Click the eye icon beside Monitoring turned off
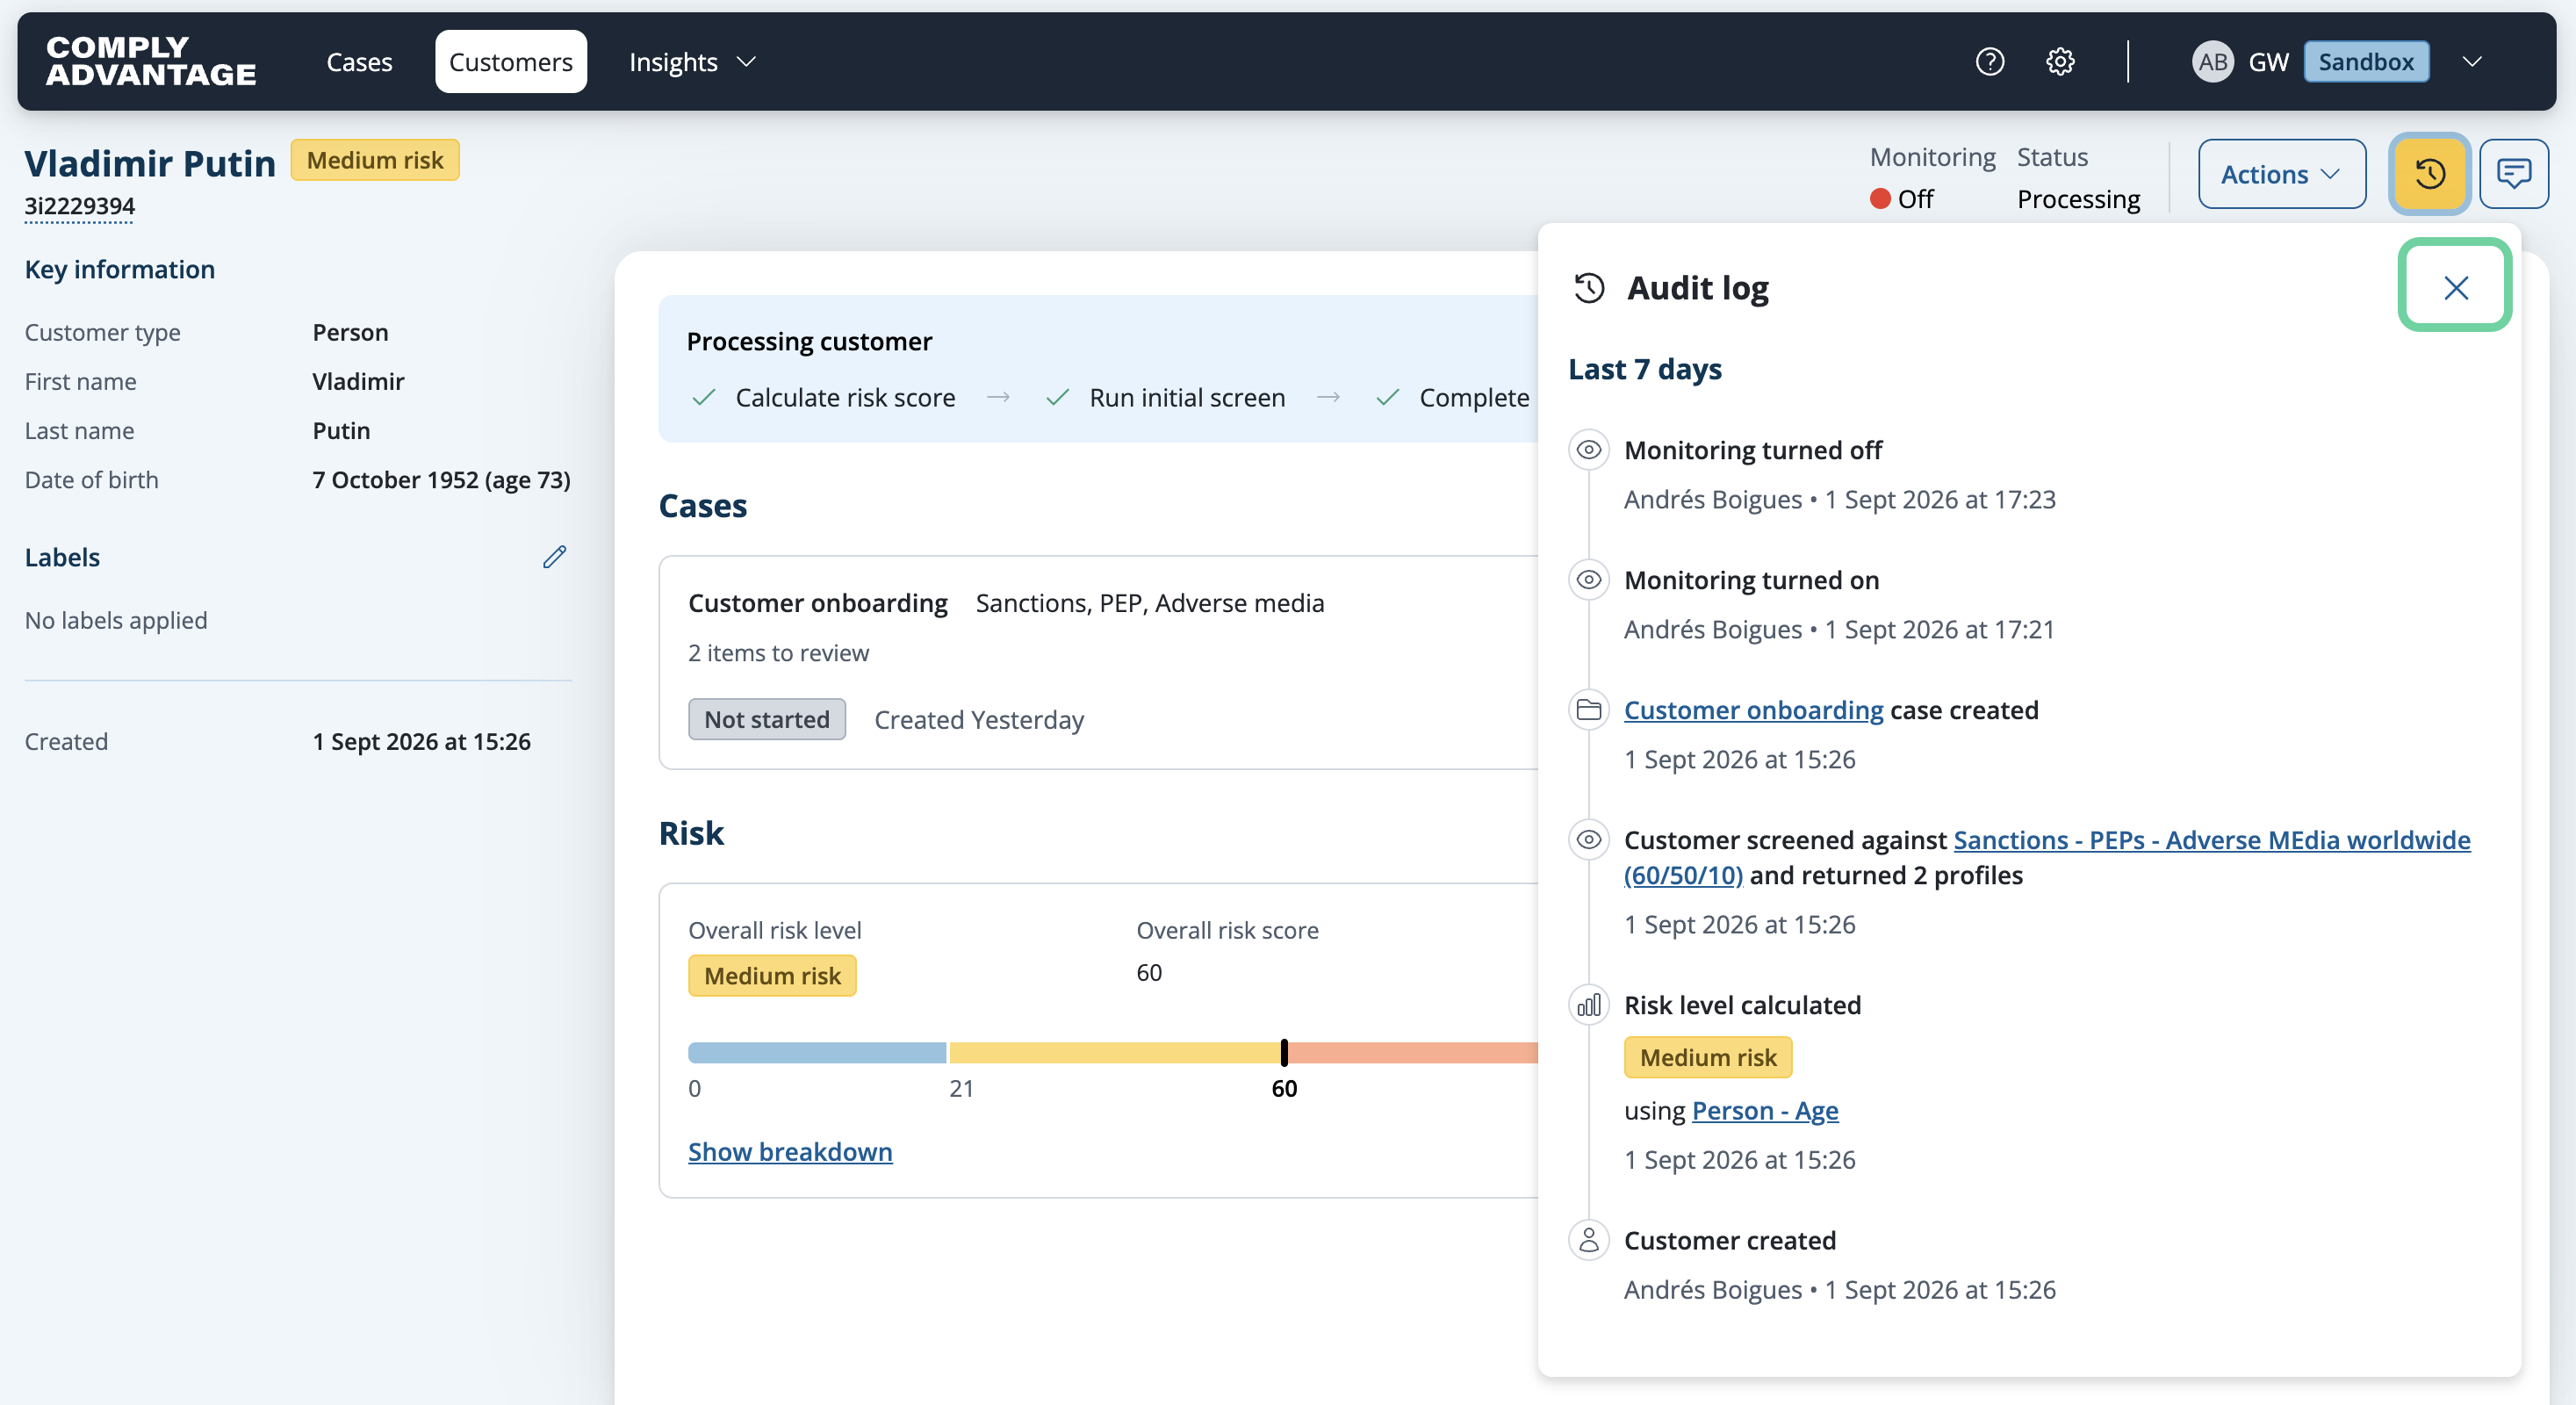Image resolution: width=2576 pixels, height=1405 pixels. [1588, 449]
